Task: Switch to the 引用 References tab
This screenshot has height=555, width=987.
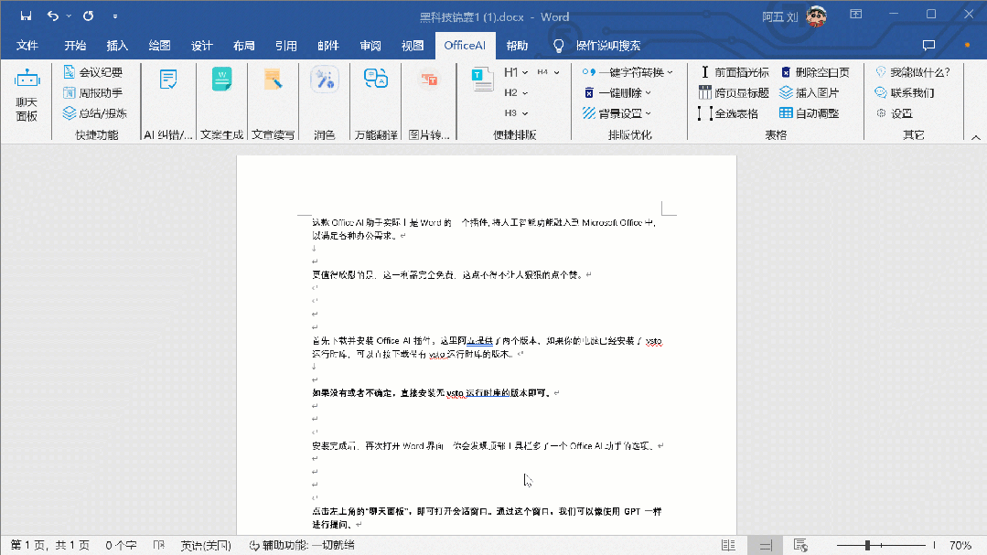Action: point(285,46)
